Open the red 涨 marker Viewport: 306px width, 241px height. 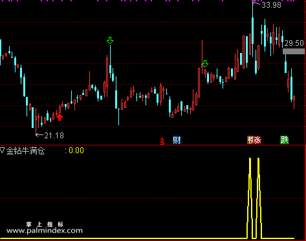[257, 140]
